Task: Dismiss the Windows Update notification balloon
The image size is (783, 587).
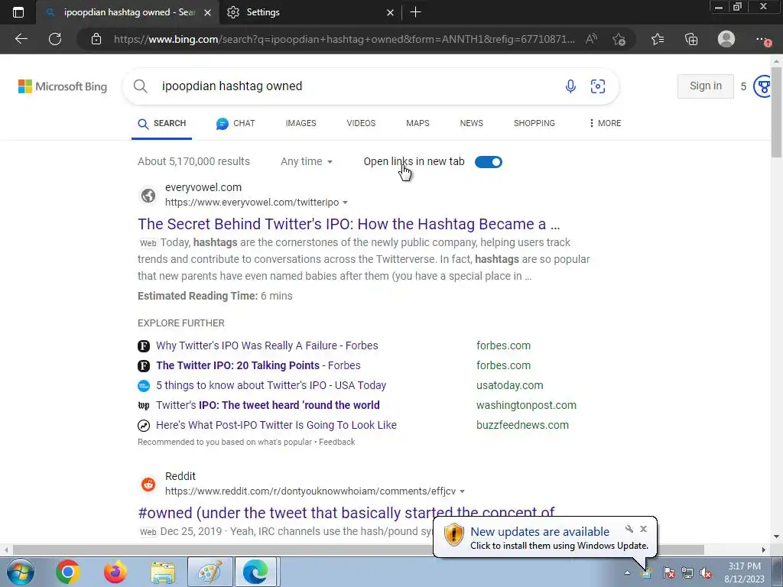Action: (643, 529)
